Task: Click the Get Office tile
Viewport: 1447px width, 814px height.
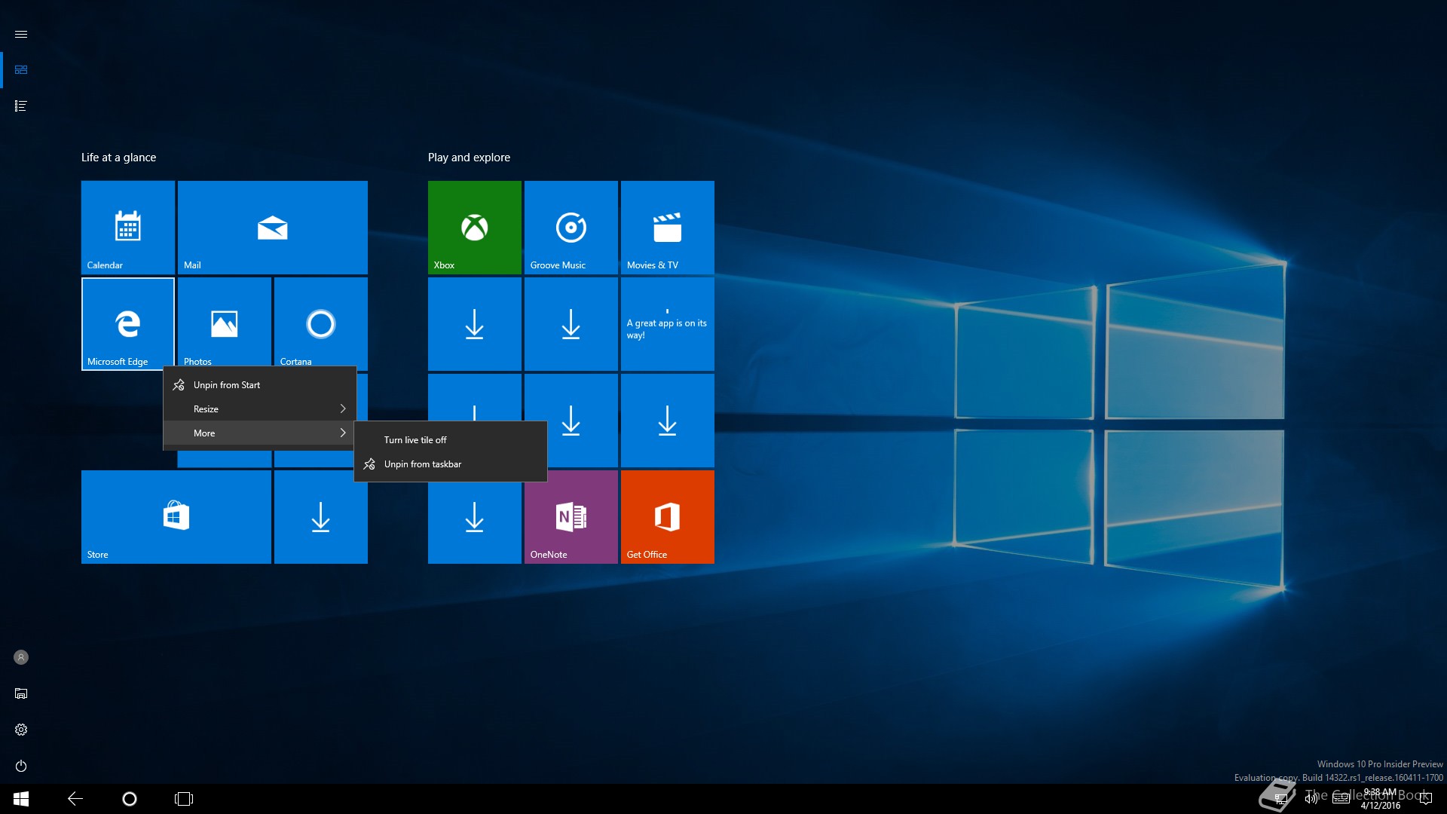Action: [x=668, y=517]
